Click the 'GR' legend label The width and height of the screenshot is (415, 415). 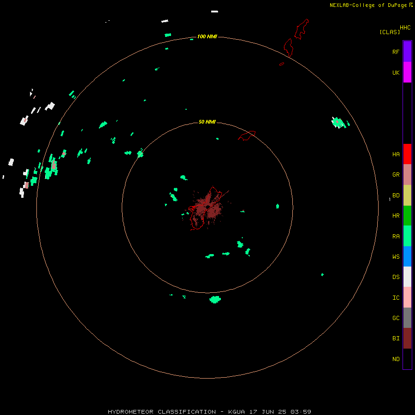(396, 175)
